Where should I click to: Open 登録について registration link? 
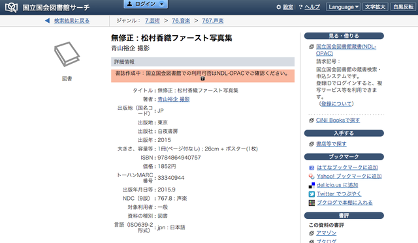pyautogui.click(x=336, y=104)
